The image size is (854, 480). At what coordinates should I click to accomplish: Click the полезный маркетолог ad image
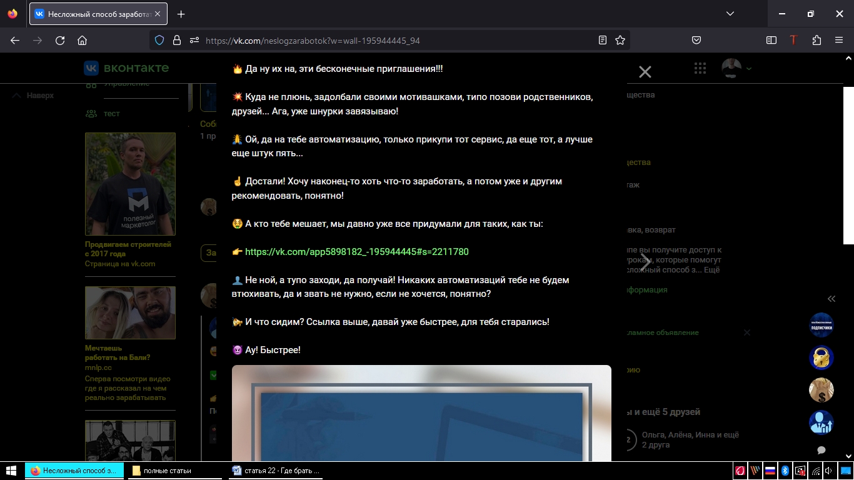tap(130, 184)
